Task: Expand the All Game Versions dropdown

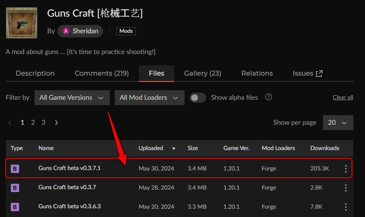Action: click(72, 98)
